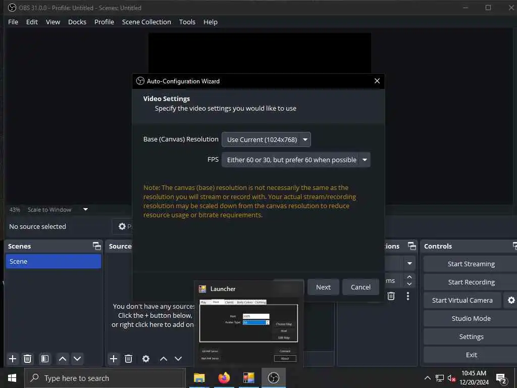Open Windows notification center icon
Image resolution: width=517 pixels, height=388 pixels.
click(x=501, y=378)
